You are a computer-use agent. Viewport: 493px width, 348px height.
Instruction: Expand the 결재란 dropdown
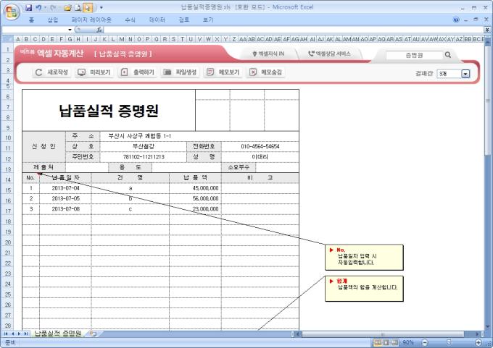[x=465, y=73]
